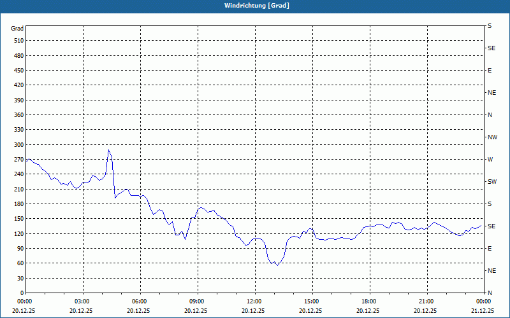
Task: Select the 90 tick label on the y-axis
Action: point(19,249)
